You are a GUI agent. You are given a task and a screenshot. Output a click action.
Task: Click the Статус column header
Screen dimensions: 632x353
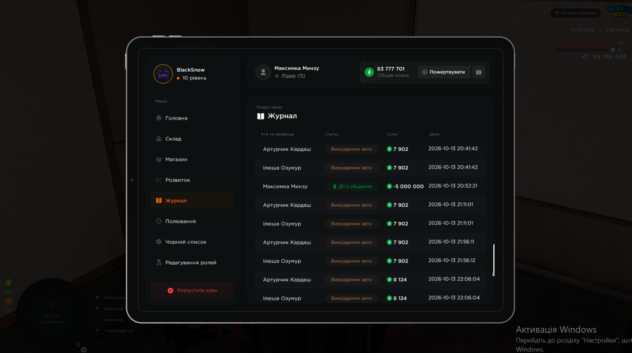[332, 134]
